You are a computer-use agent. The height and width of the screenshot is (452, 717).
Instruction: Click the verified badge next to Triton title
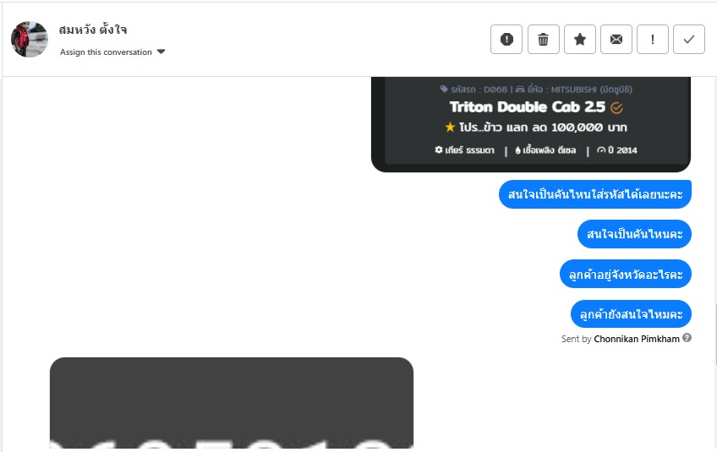click(x=616, y=108)
